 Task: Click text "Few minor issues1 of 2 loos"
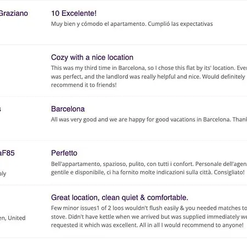click(93, 208)
